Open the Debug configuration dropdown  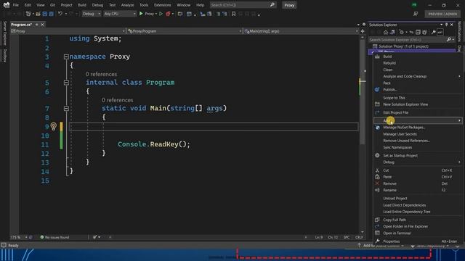(x=91, y=14)
